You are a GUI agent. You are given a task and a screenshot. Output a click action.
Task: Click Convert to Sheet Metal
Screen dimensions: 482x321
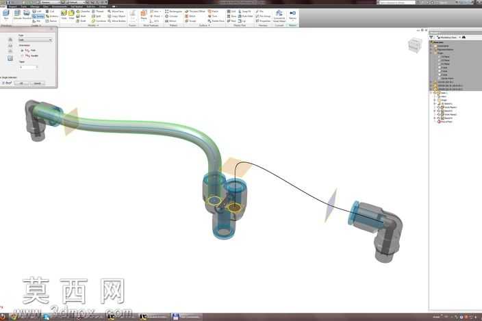(x=279, y=15)
